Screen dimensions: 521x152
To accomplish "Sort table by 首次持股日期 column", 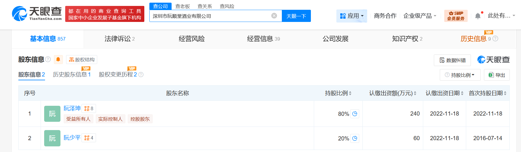I will 488,93.
